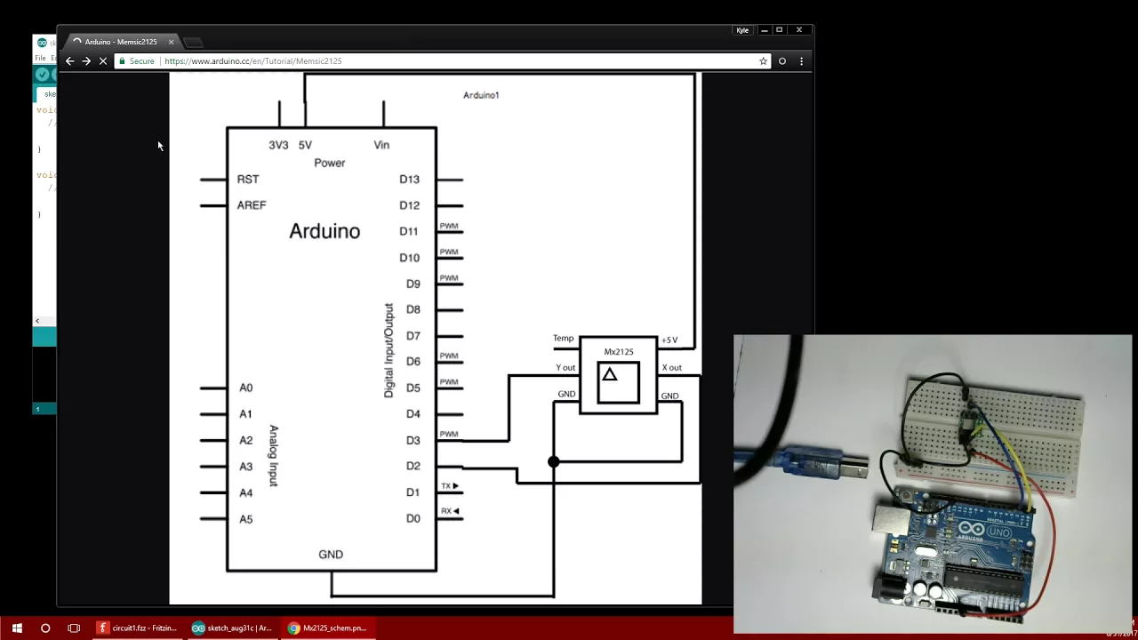
Task: Open File menu in Arduino IDE window
Action: [40, 58]
